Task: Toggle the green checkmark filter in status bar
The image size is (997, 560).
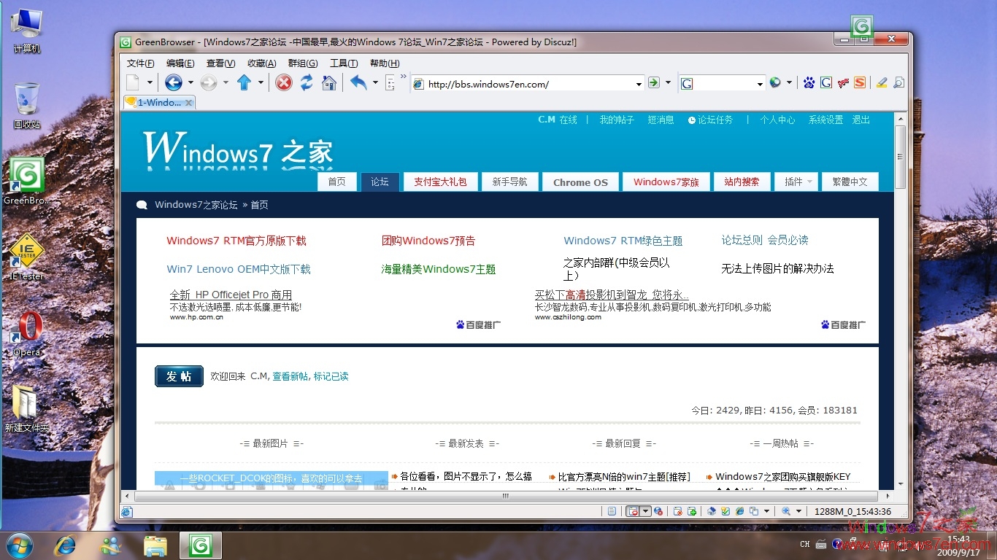Action: 725,512
